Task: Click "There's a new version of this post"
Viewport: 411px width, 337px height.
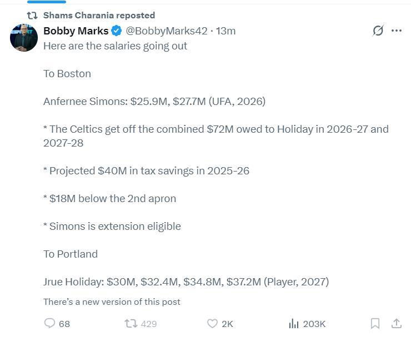Action: pyautogui.click(x=112, y=301)
